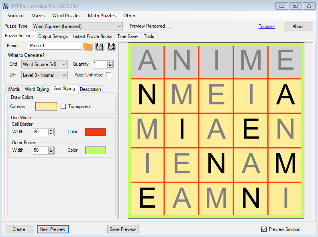Uncheck the Preview Solution checkbox
Viewport: 318px width, 237px height.
coord(264,229)
